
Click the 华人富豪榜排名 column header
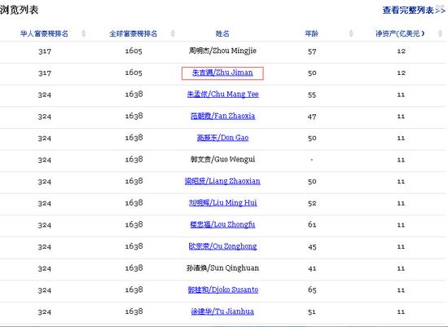[x=44, y=33]
